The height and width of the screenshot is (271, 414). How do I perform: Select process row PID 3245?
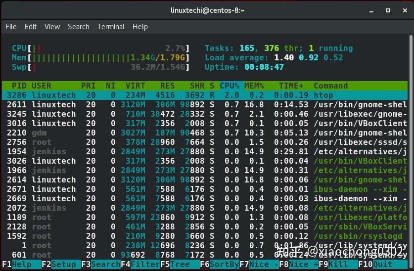205,114
